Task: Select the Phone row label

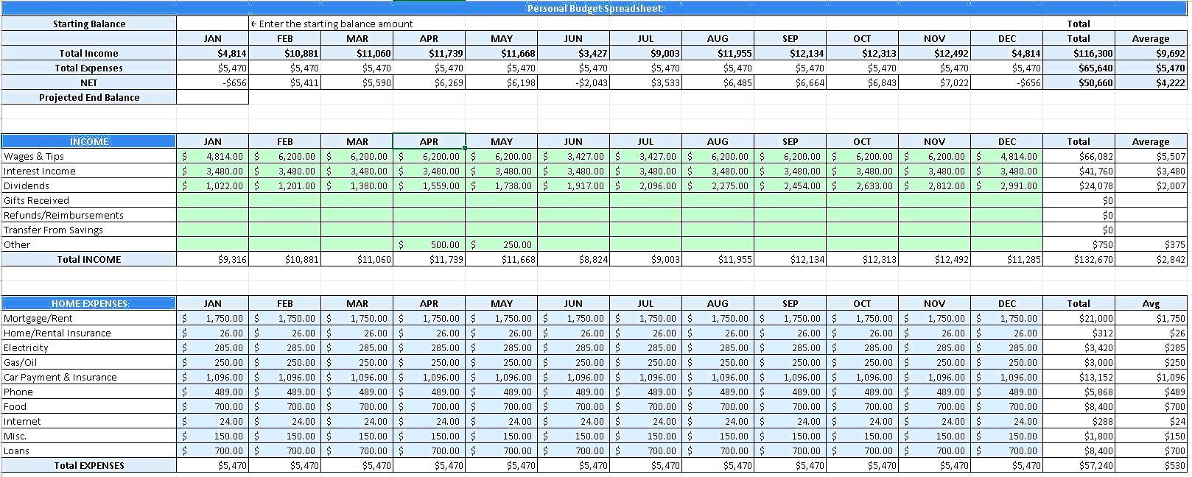Action: coord(88,392)
